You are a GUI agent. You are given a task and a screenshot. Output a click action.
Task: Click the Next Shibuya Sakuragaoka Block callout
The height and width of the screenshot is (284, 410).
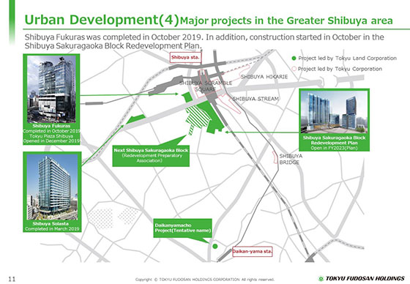[151, 156]
